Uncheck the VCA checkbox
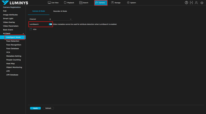The image size is (206, 114). 31,29
